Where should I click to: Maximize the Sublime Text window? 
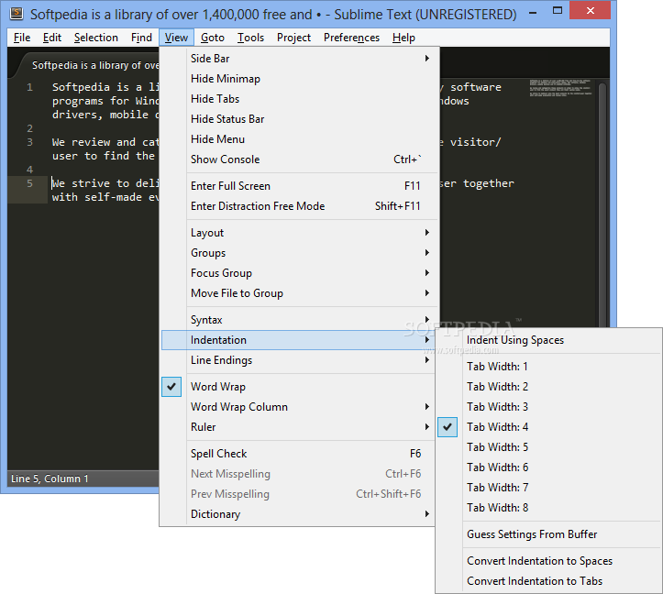tap(558, 11)
